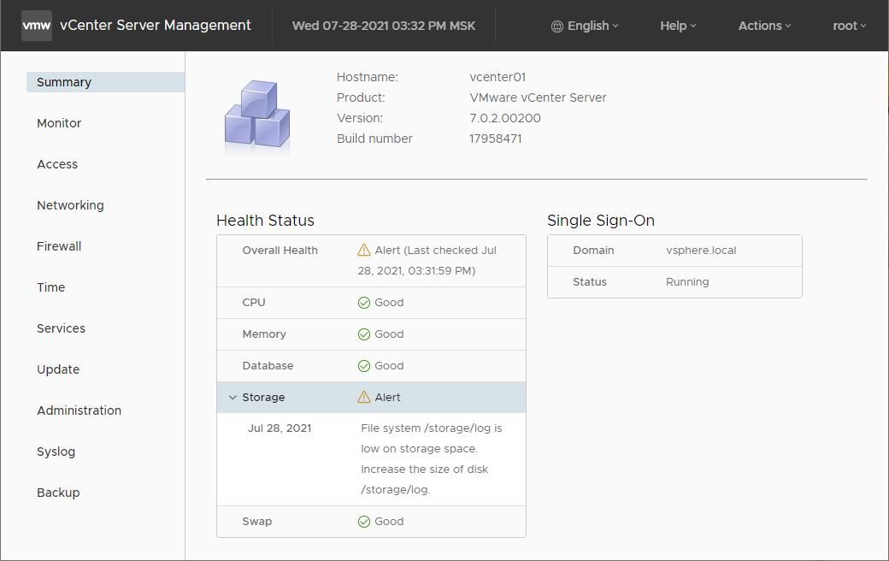The height and width of the screenshot is (561, 889).
Task: Select Firewall in the left navigation
Action: click(x=59, y=246)
